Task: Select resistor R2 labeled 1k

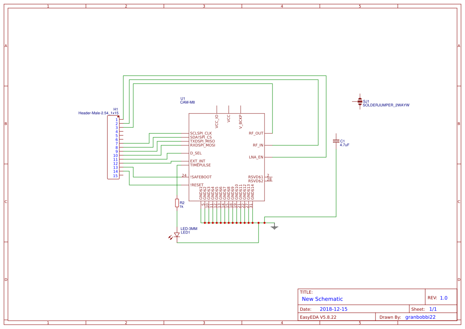Action: (176, 203)
